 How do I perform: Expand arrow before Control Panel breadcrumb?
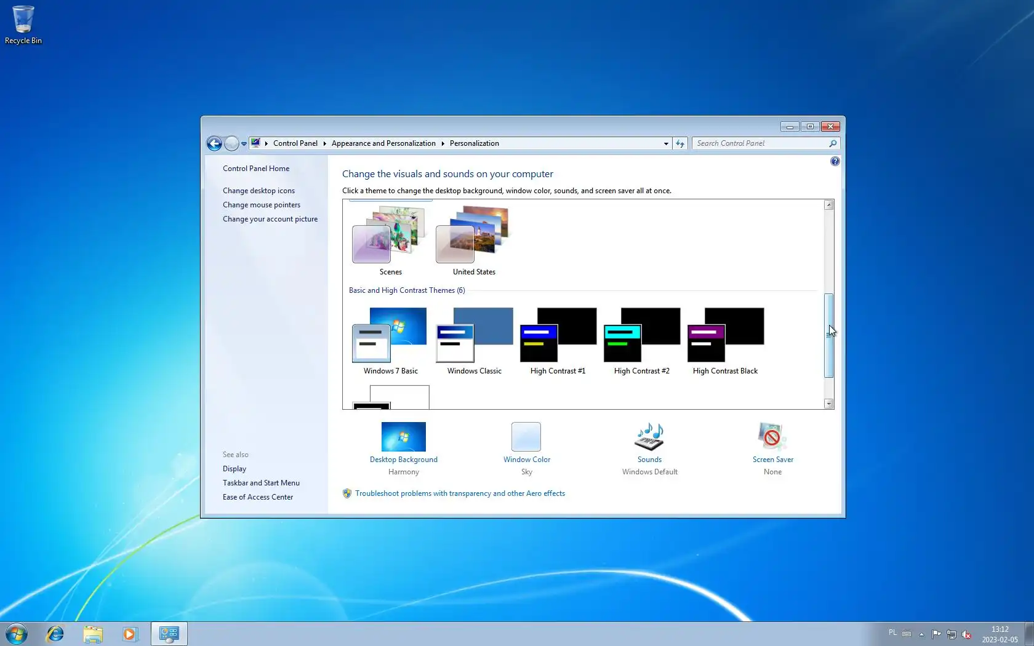(x=266, y=143)
